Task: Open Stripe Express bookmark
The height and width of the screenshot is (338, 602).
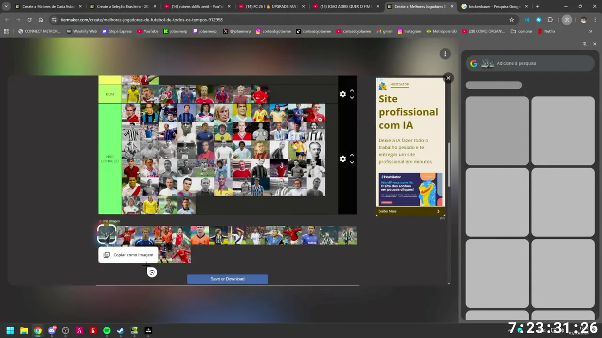Action: [x=117, y=31]
